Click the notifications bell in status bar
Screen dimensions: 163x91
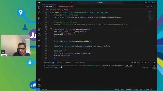155,89
